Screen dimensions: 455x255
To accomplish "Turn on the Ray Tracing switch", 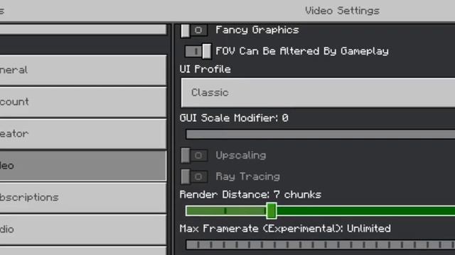I will tap(194, 176).
